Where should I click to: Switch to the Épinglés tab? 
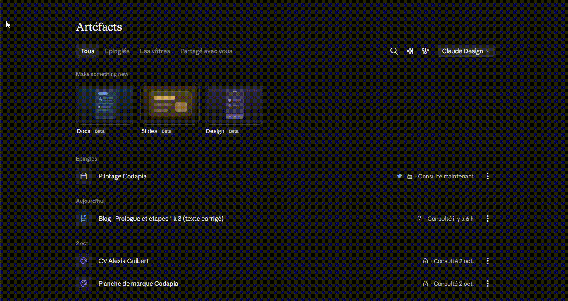(117, 51)
